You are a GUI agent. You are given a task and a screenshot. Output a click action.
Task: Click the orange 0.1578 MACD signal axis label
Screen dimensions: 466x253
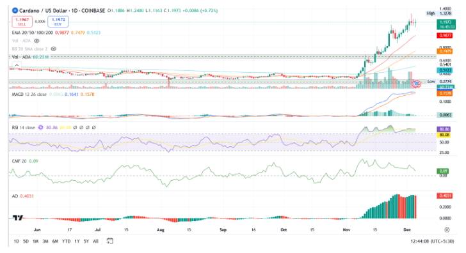pos(445,93)
